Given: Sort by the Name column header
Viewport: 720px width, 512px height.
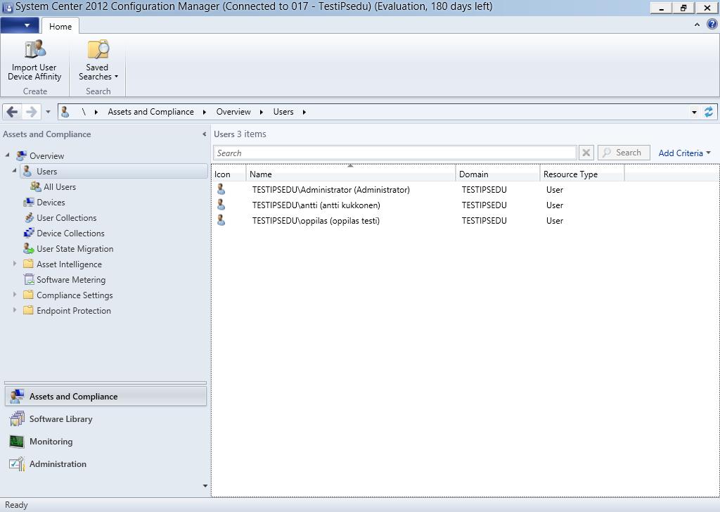Looking at the screenshot, I should coord(351,174).
